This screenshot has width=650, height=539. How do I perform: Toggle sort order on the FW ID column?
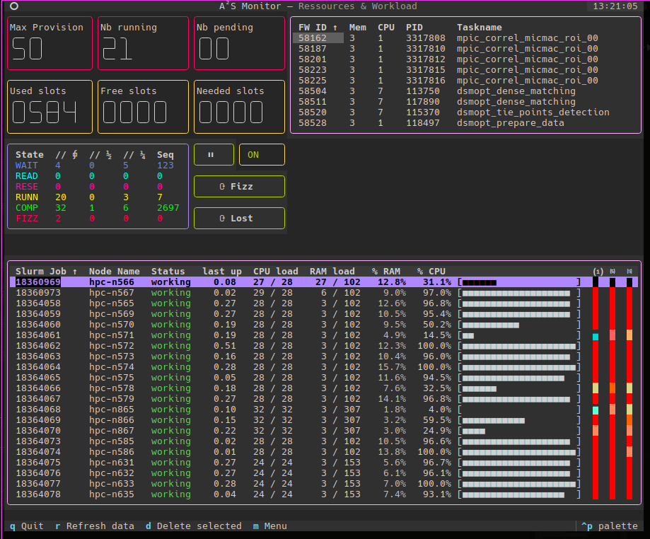tap(313, 27)
